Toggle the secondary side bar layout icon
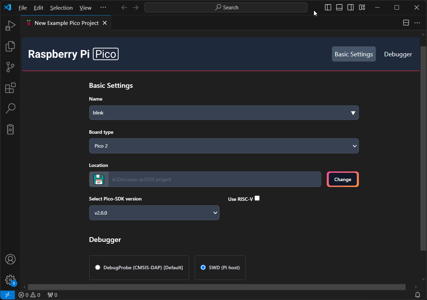 (x=351, y=7)
